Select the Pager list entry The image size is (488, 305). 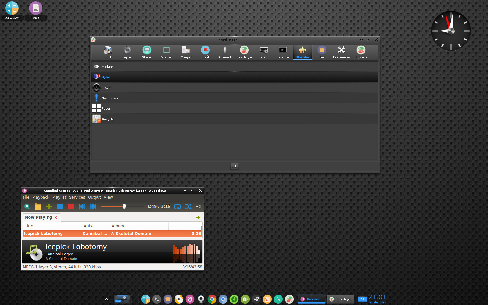235,108
